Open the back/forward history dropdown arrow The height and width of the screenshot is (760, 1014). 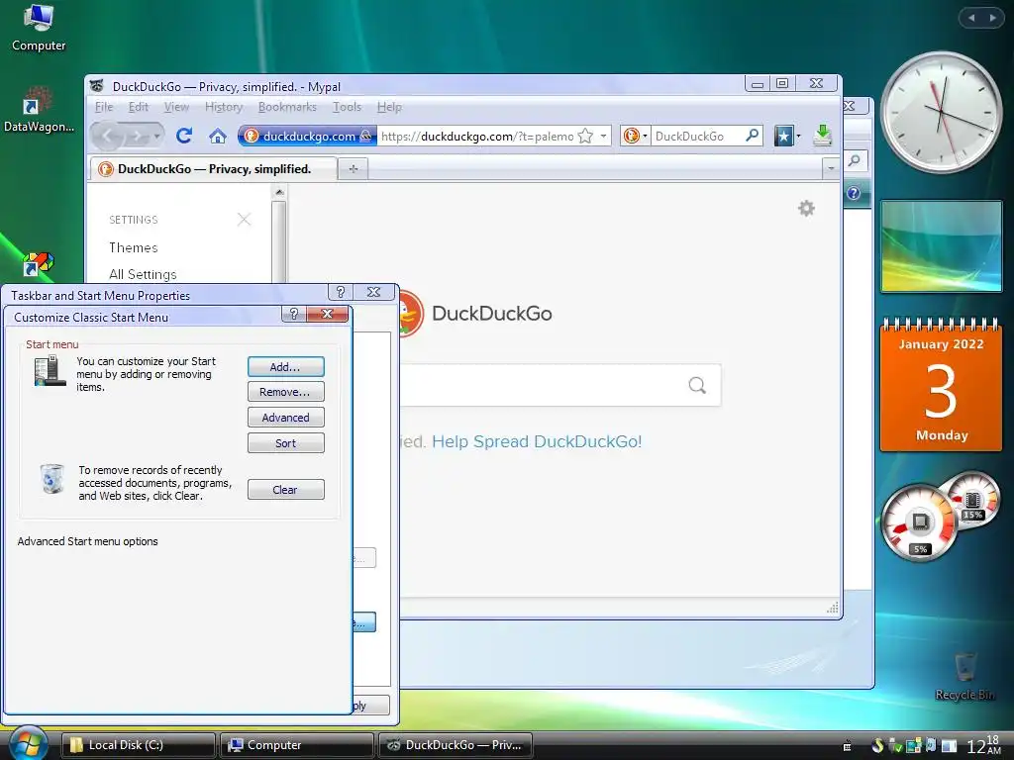coord(156,137)
